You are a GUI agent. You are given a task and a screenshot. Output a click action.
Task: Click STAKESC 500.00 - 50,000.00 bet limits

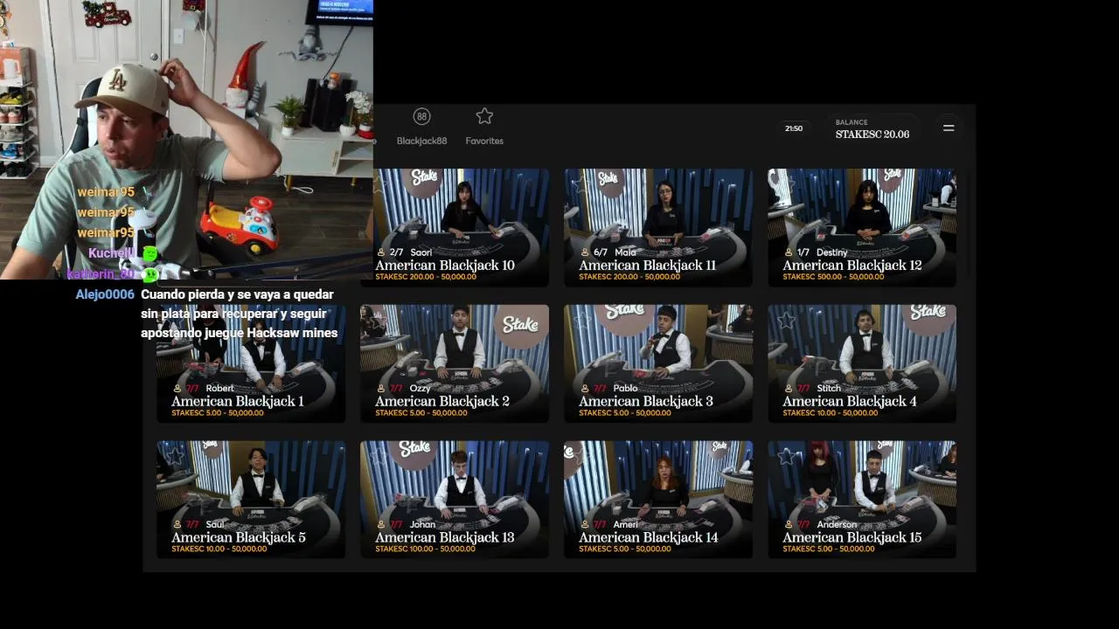click(x=833, y=277)
